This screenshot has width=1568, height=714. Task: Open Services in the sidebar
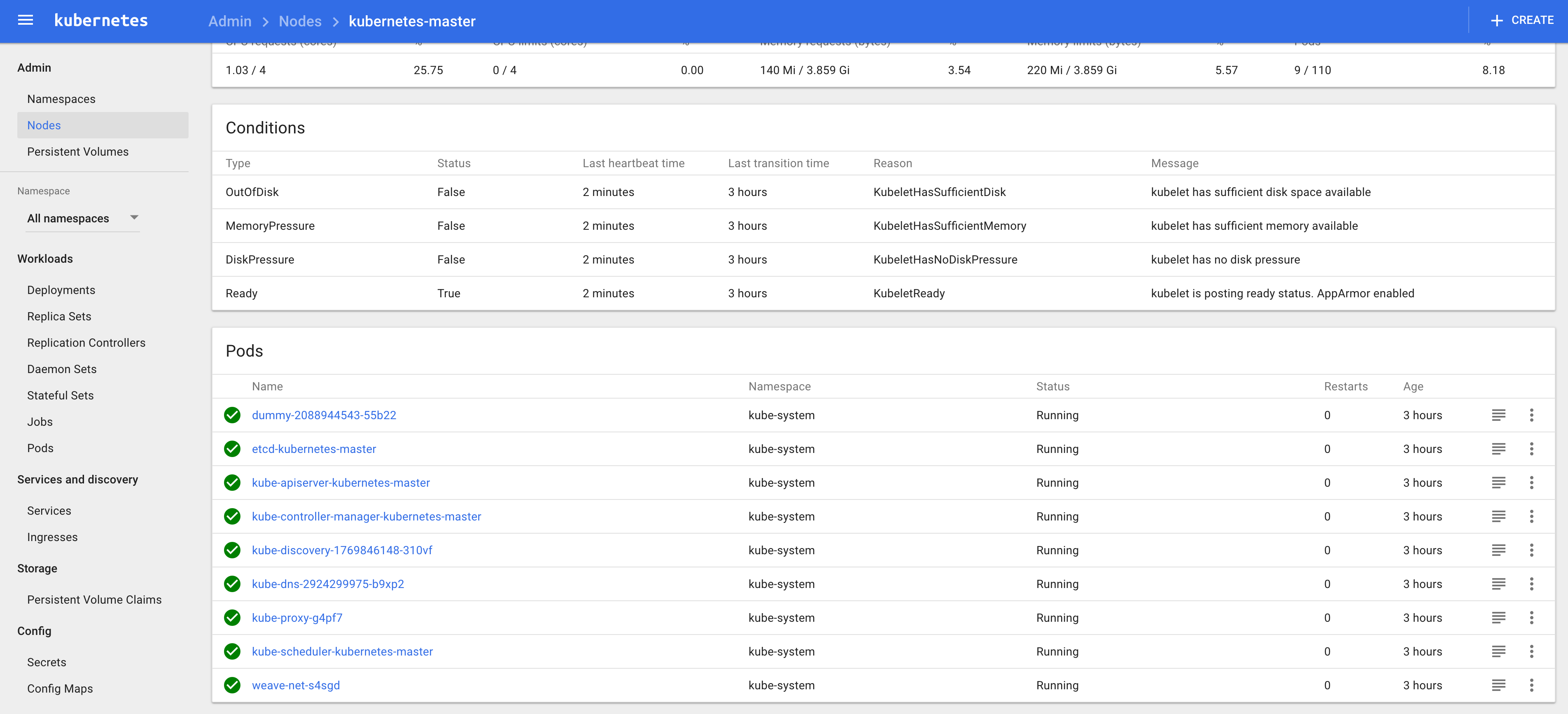(x=49, y=511)
